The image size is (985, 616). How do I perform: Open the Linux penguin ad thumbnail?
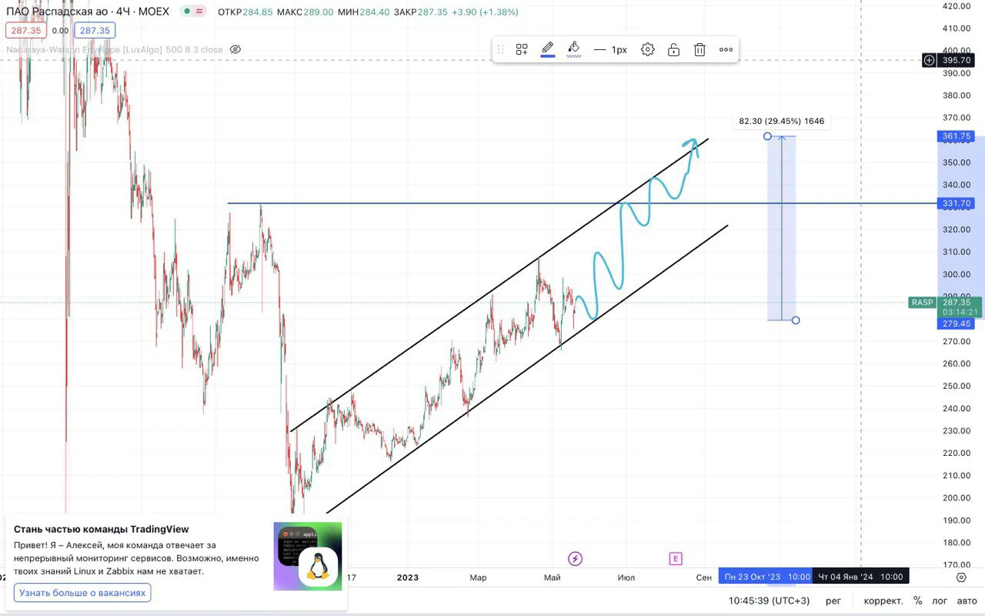(308, 557)
